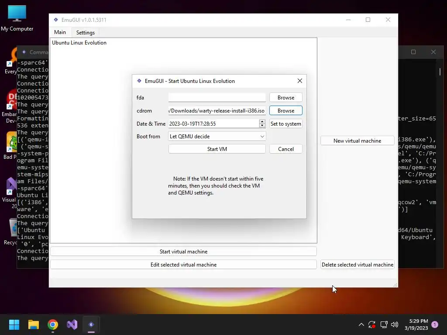The height and width of the screenshot is (335, 447).
Task: Click the cdrom ISO path field
Action: click(217, 110)
